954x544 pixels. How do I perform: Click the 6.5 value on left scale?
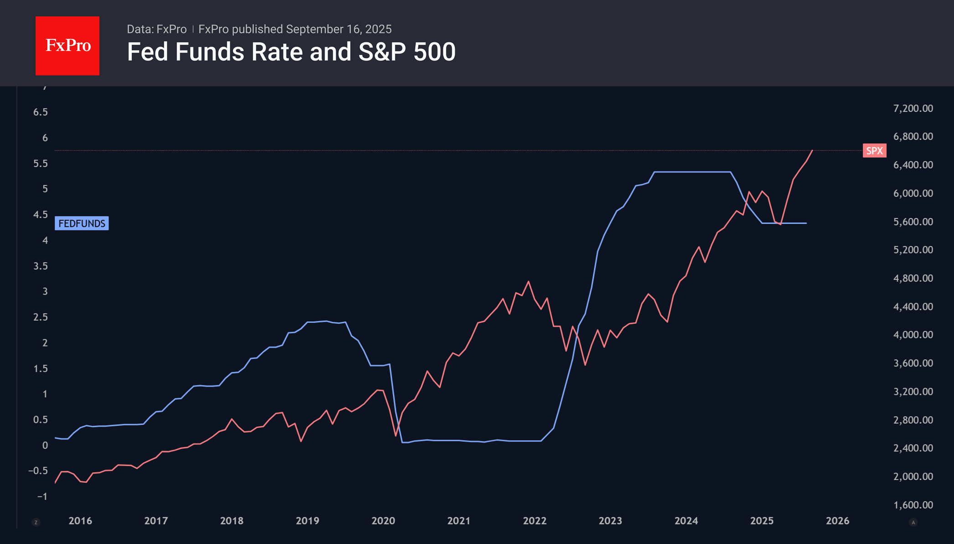click(41, 112)
